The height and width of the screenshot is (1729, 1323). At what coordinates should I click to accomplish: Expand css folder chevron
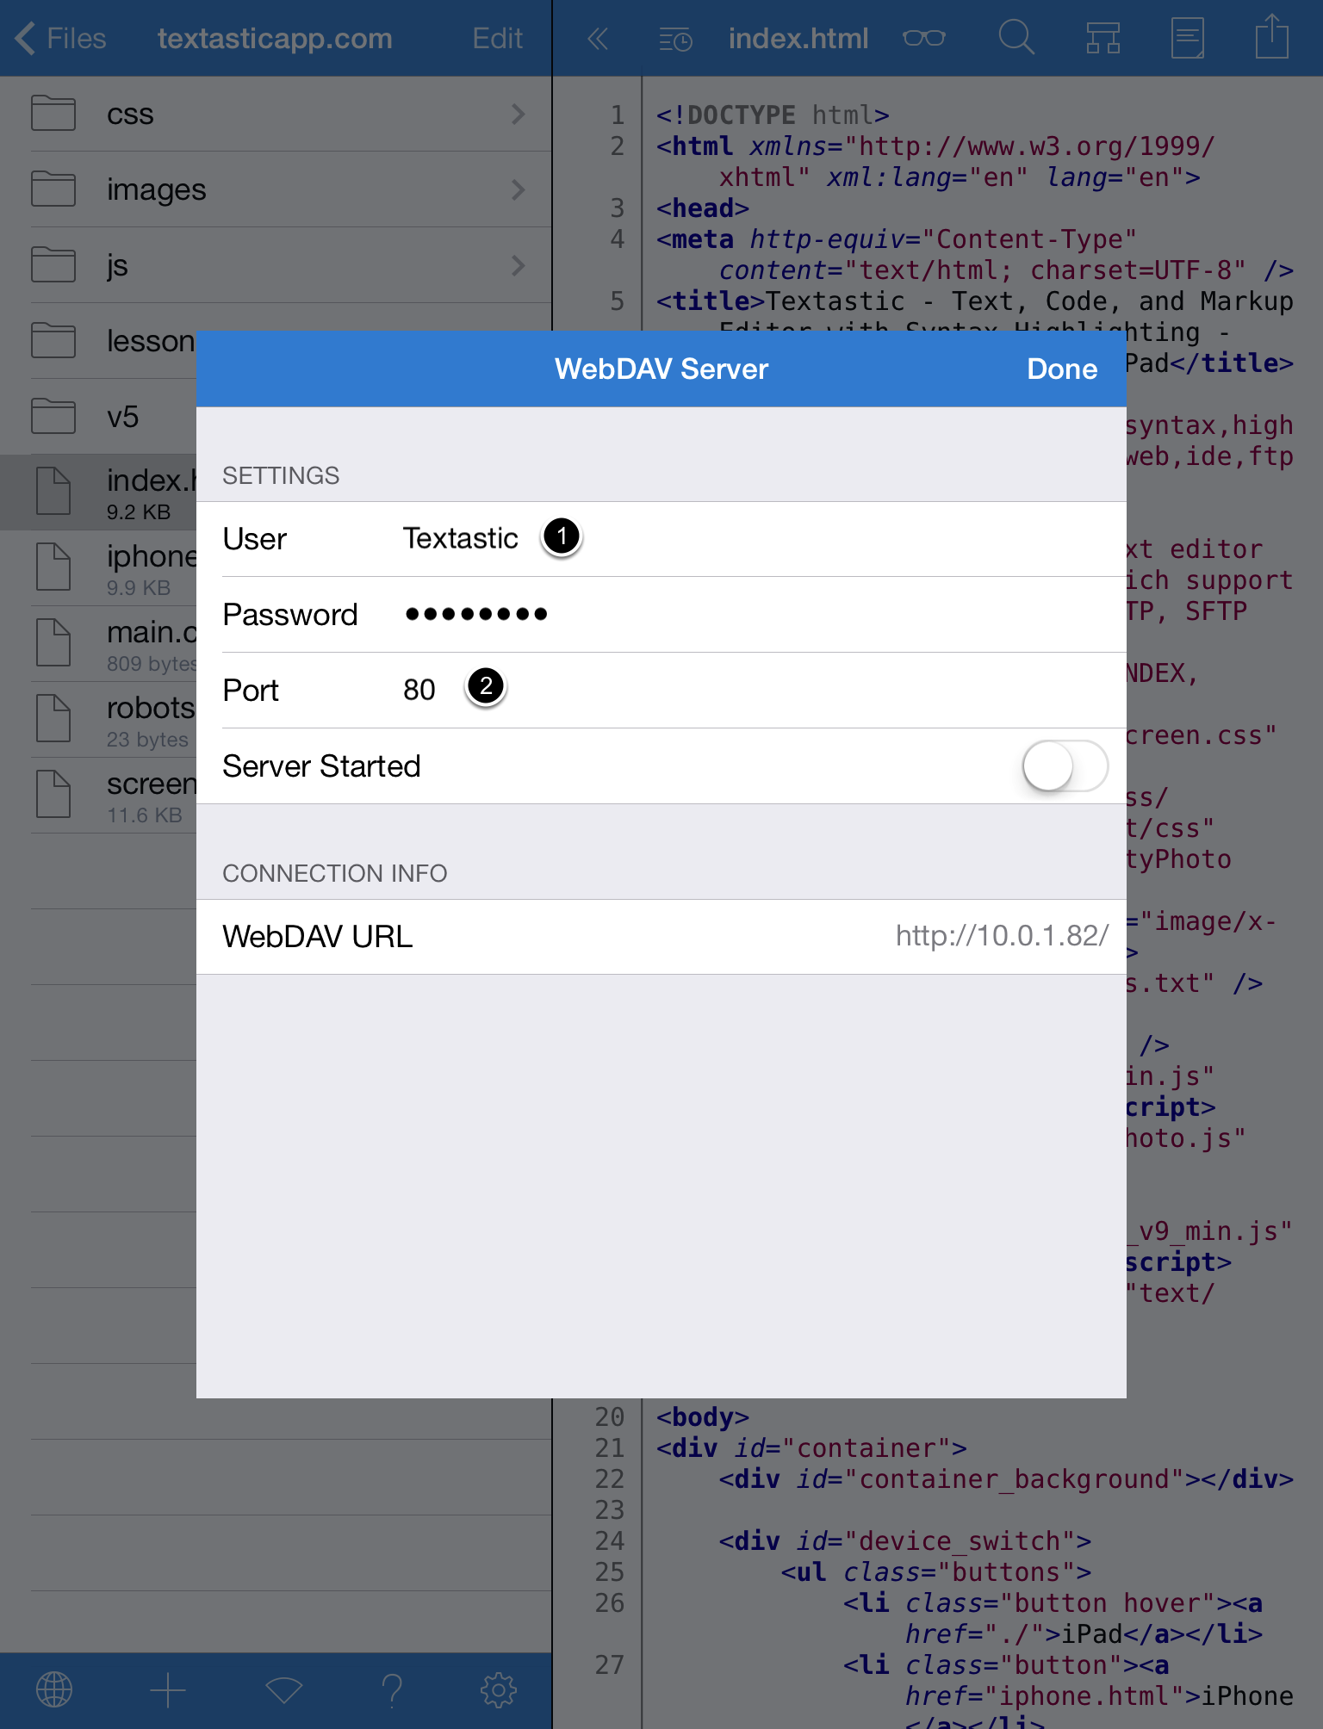click(518, 114)
